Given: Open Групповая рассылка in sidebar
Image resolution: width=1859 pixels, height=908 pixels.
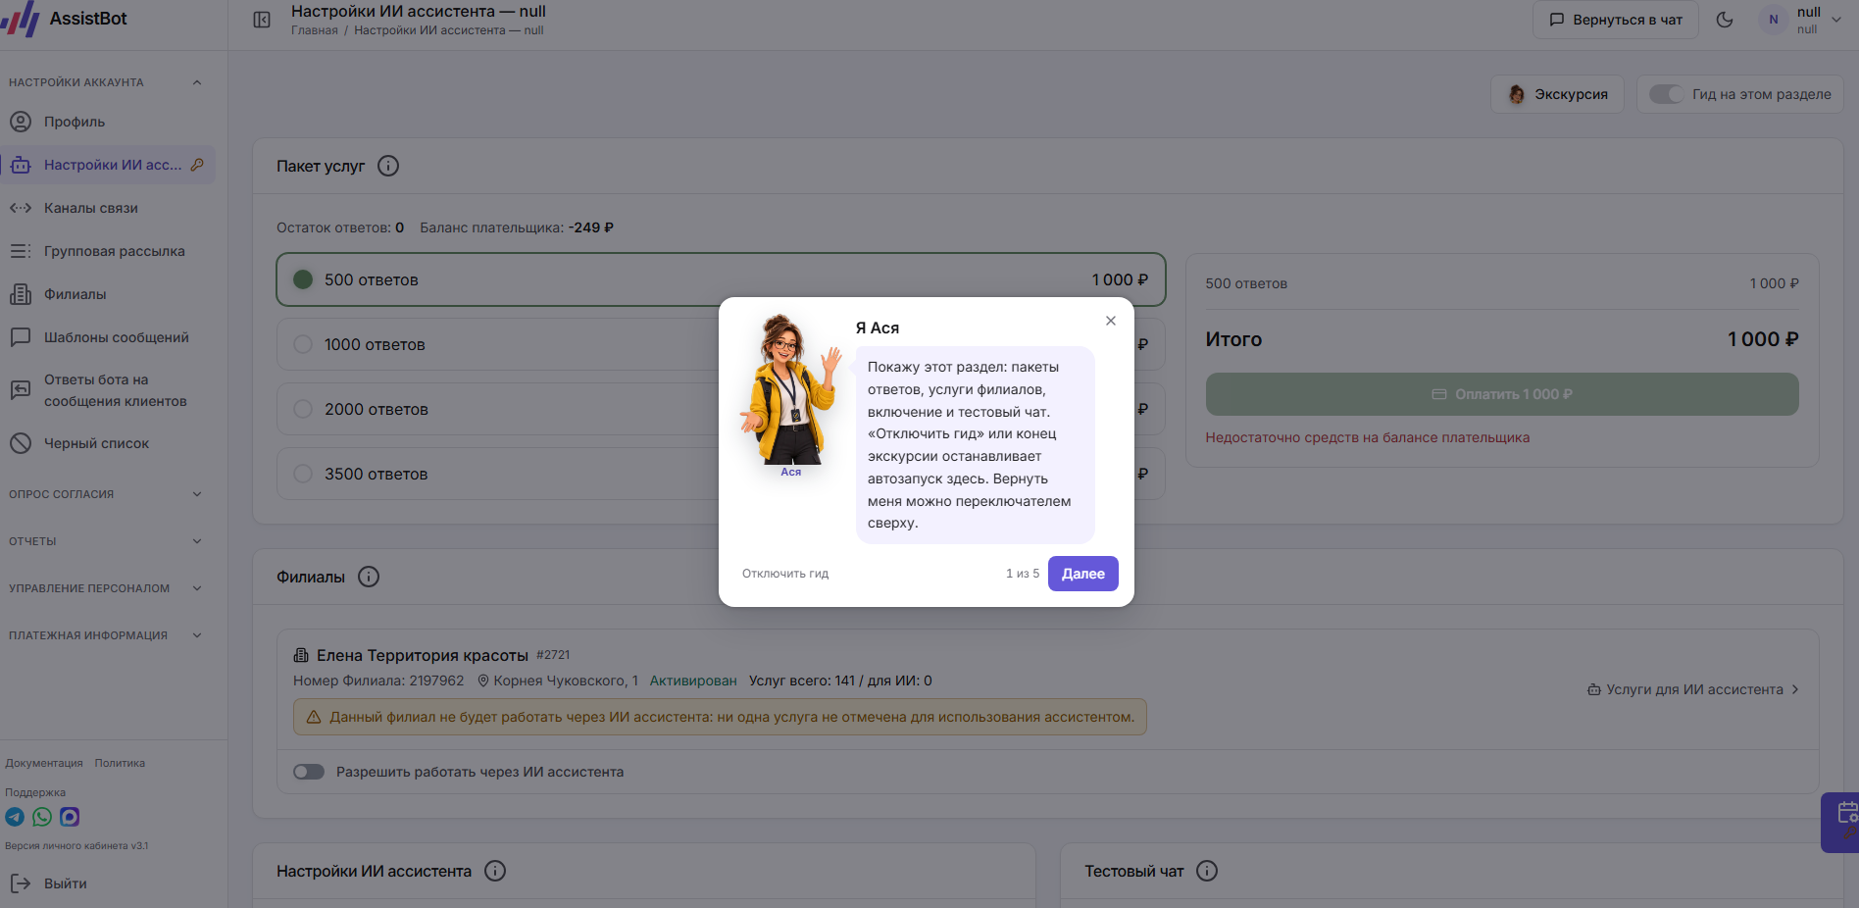Looking at the screenshot, I should click(x=108, y=251).
